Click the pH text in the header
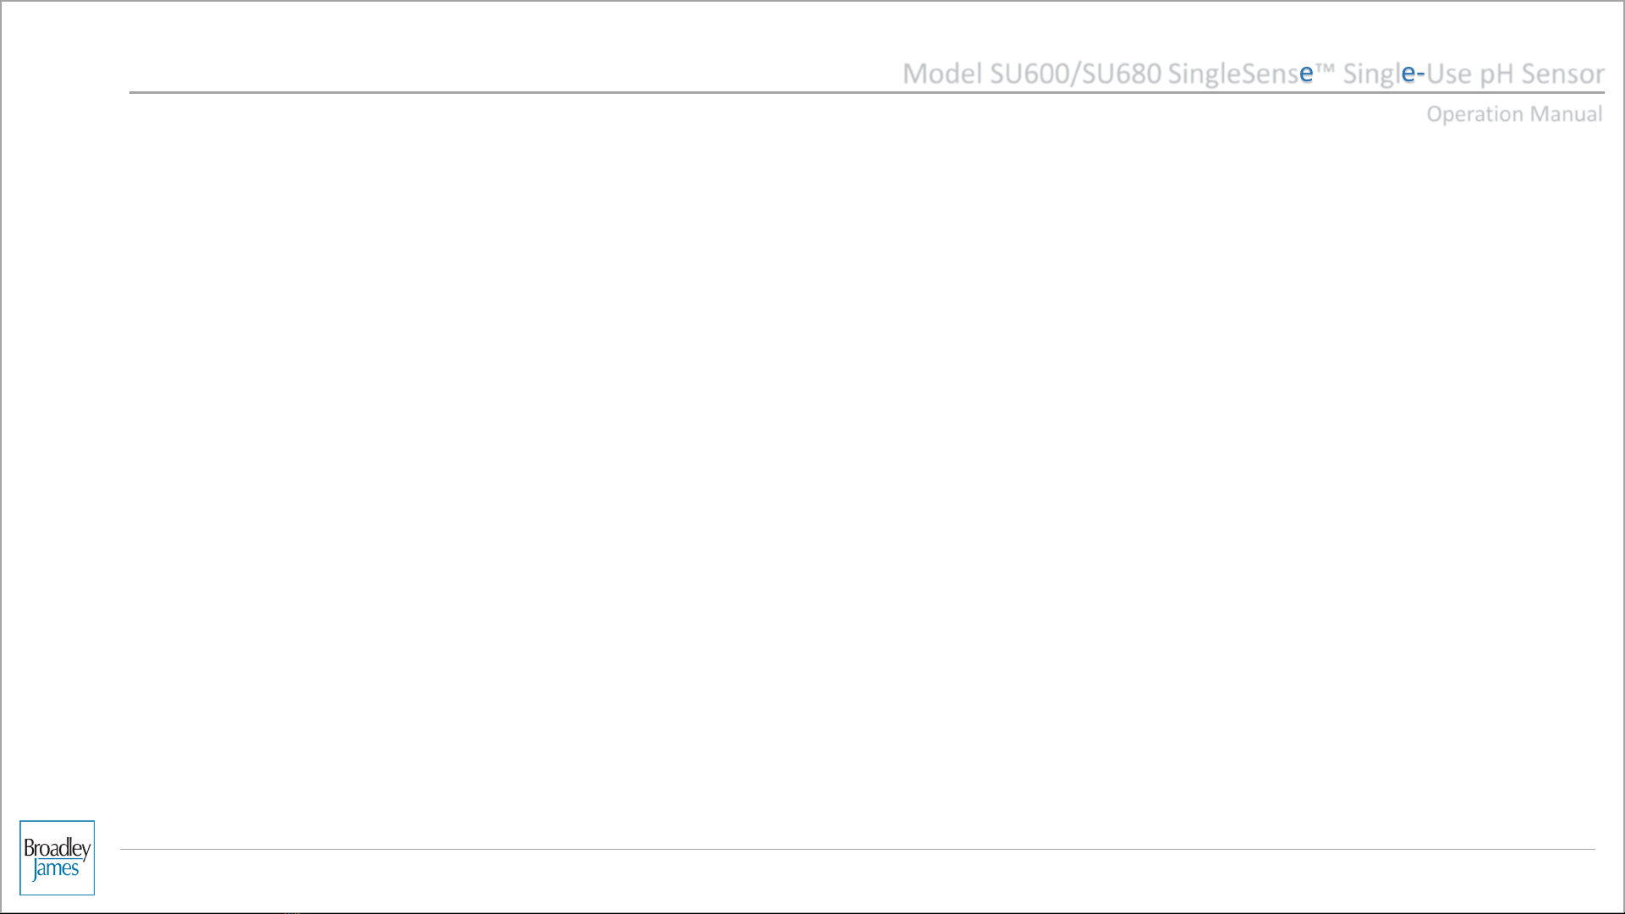The height and width of the screenshot is (914, 1625). 1496,75
